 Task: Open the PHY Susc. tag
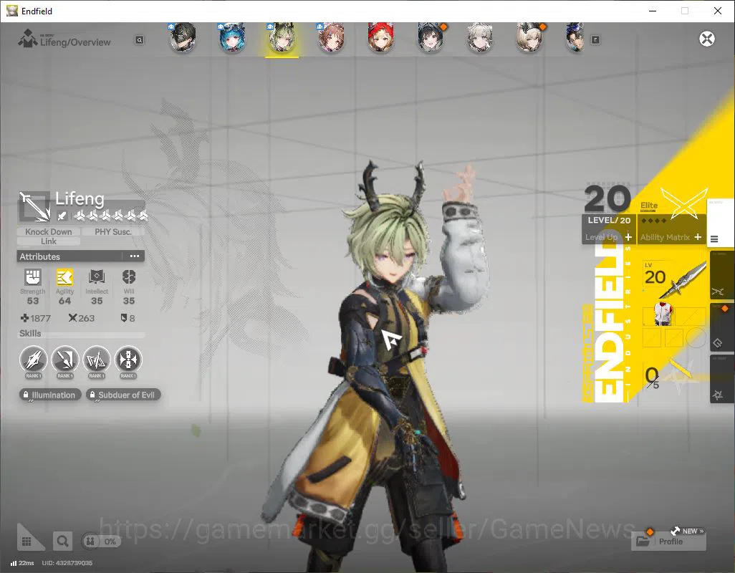[x=113, y=231]
